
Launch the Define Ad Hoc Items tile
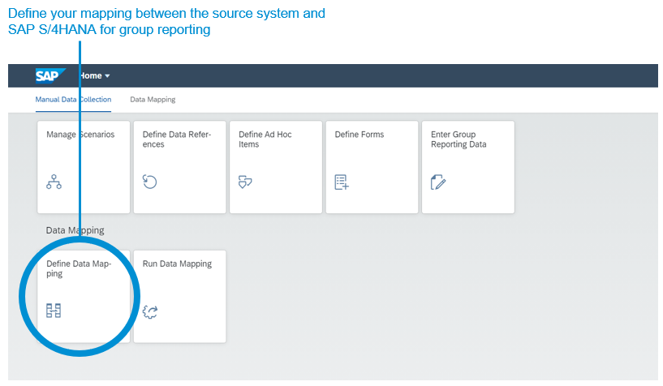point(276,167)
